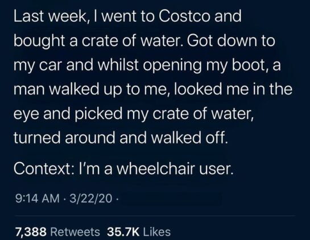Viewport: 310px width, 240px height.
Task: Click the line starting 'my car and whilst'
Action: tap(147, 65)
